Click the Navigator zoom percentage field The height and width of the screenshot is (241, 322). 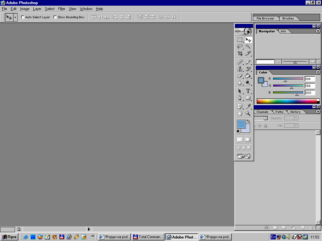tap(265, 62)
